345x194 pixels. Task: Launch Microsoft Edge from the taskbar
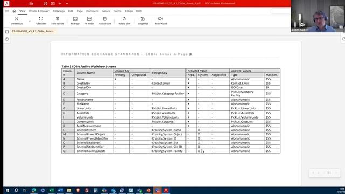[x=34, y=190]
